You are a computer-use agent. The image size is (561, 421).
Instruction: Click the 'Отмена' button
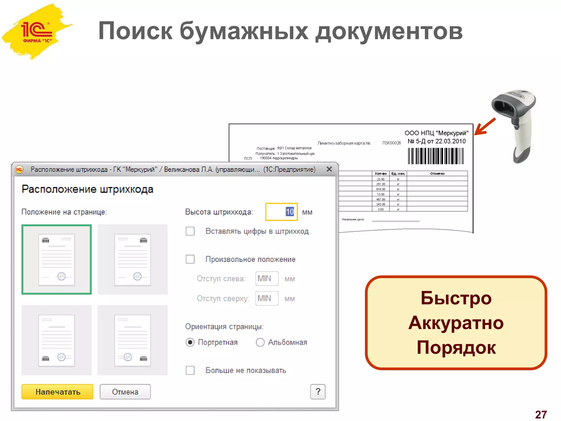(125, 392)
